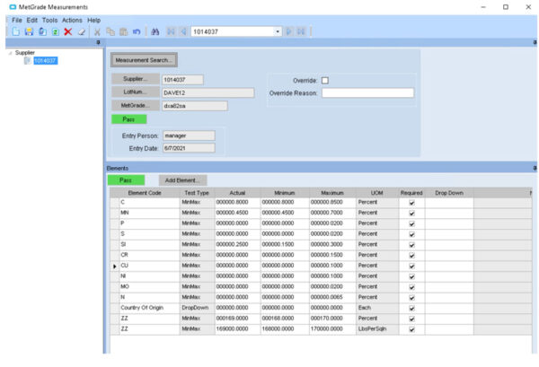The image size is (539, 367).
Task: Click the Measurement Search button
Action: coord(144,60)
